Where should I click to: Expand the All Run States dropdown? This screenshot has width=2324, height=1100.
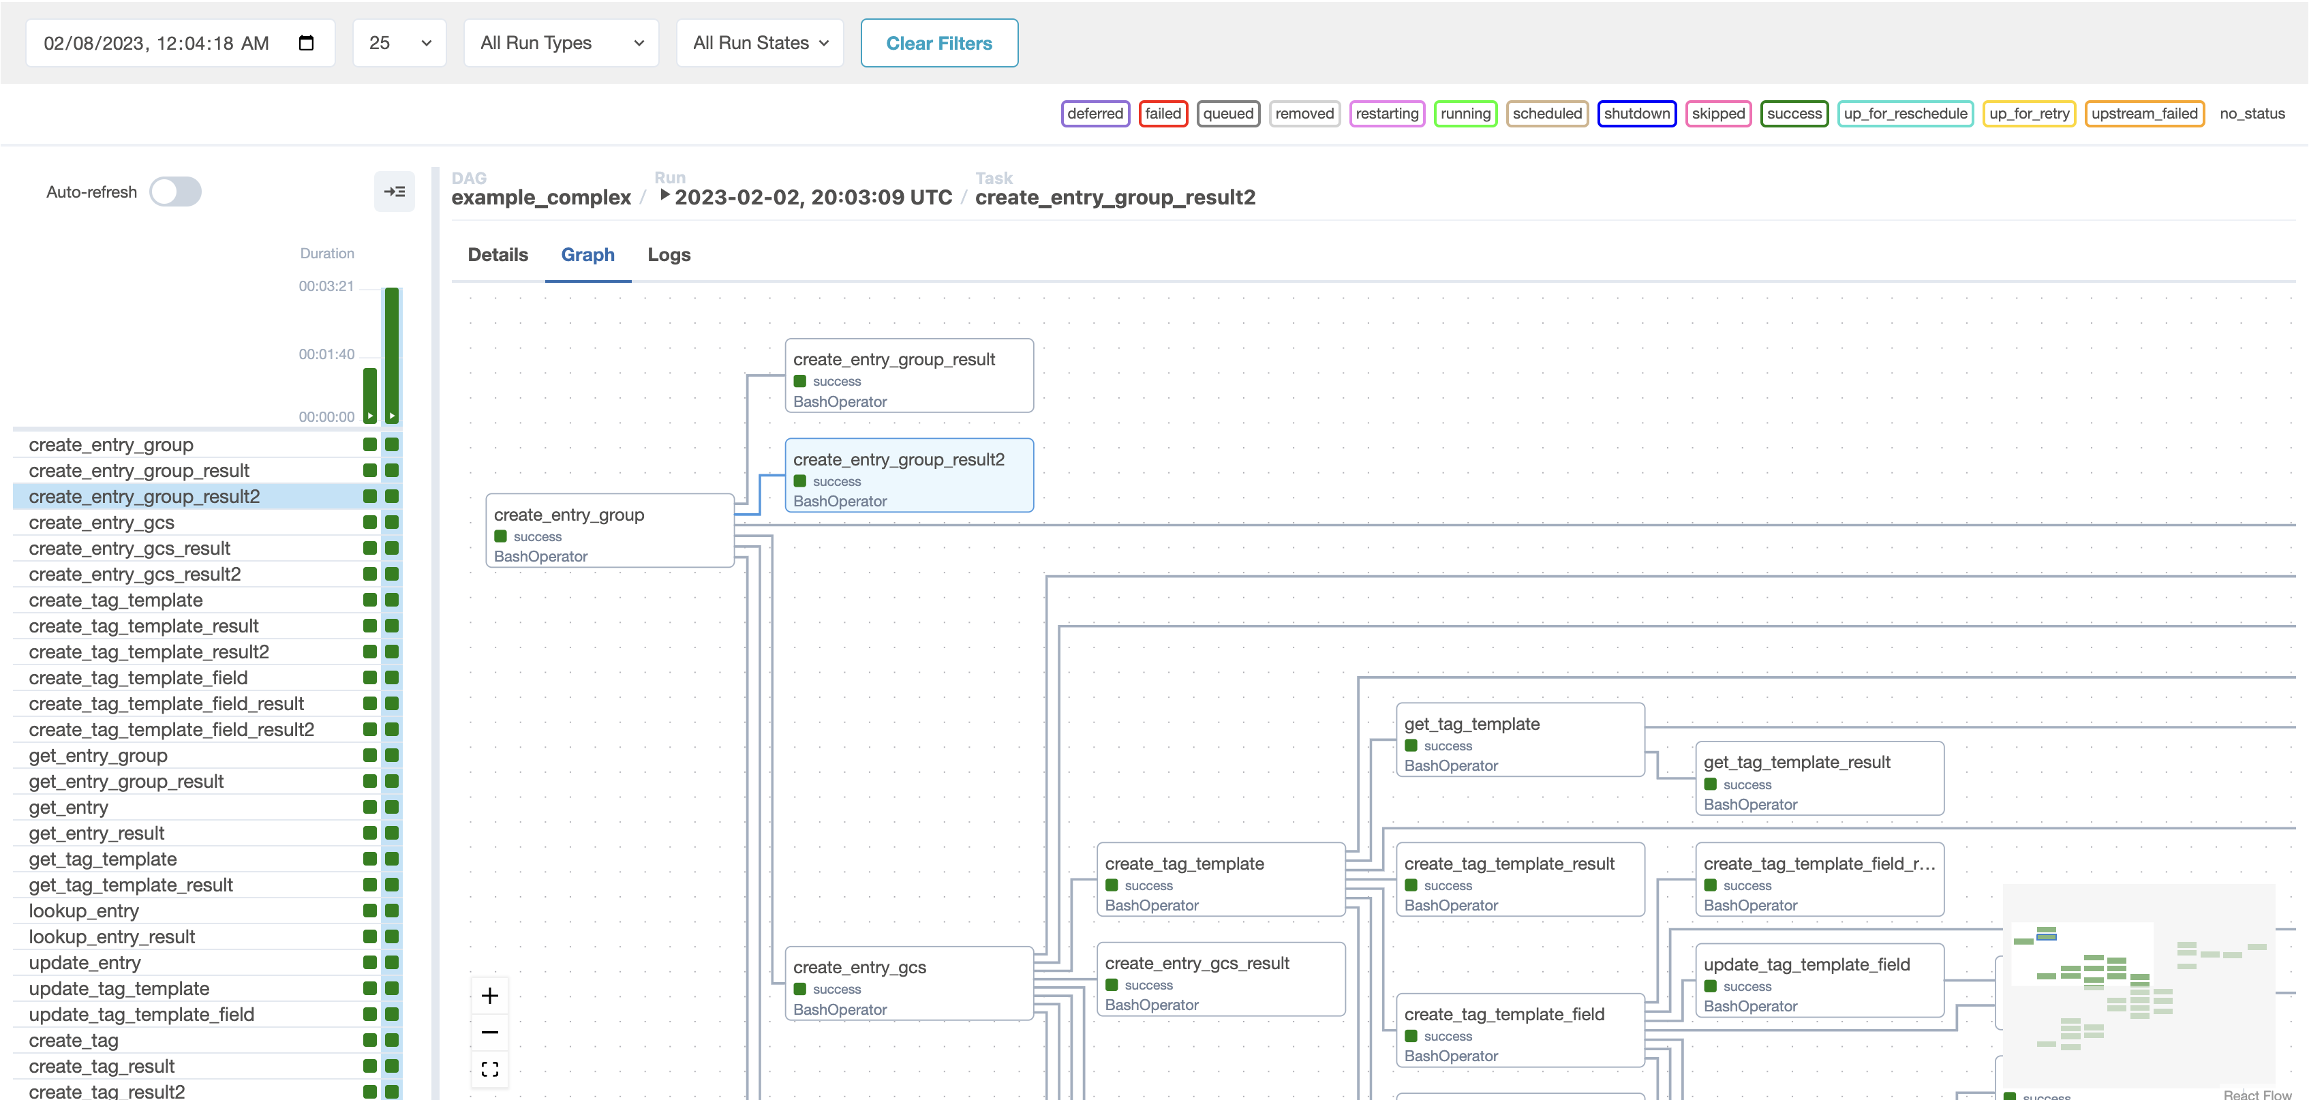760,42
